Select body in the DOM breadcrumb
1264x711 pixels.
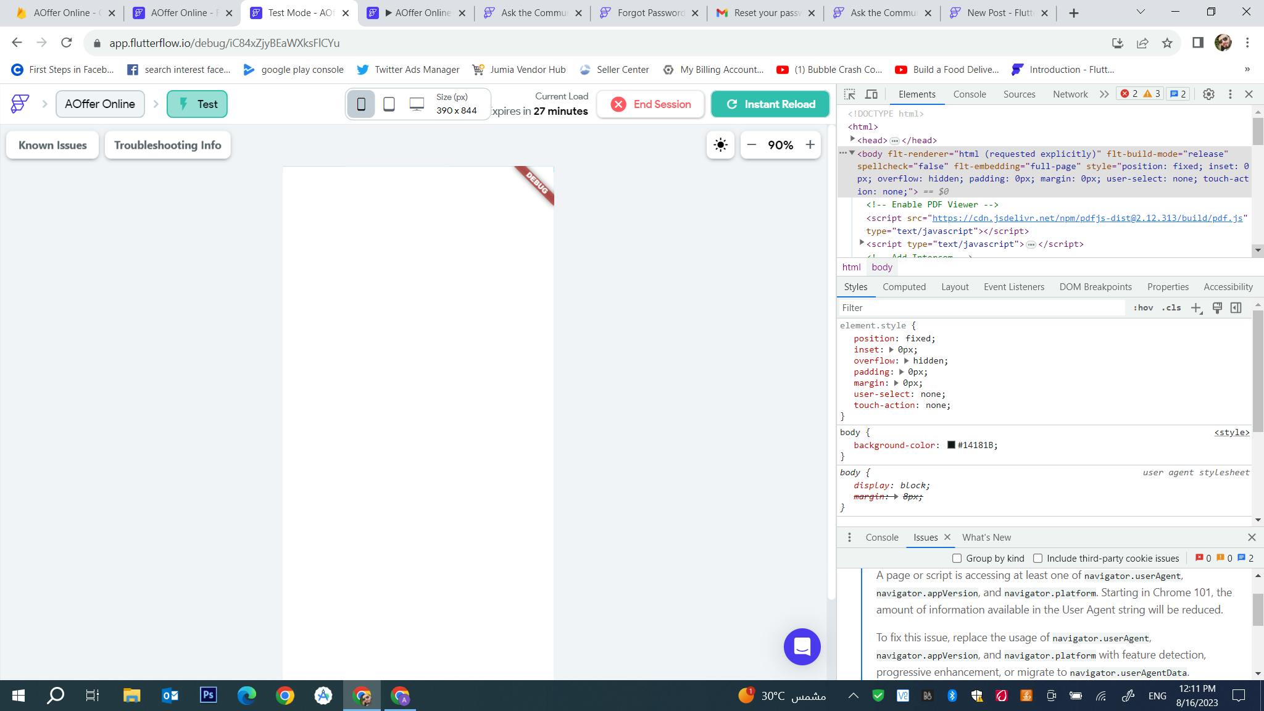point(881,267)
